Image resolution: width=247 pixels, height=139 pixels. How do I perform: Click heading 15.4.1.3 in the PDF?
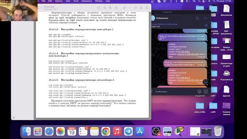[81, 29]
